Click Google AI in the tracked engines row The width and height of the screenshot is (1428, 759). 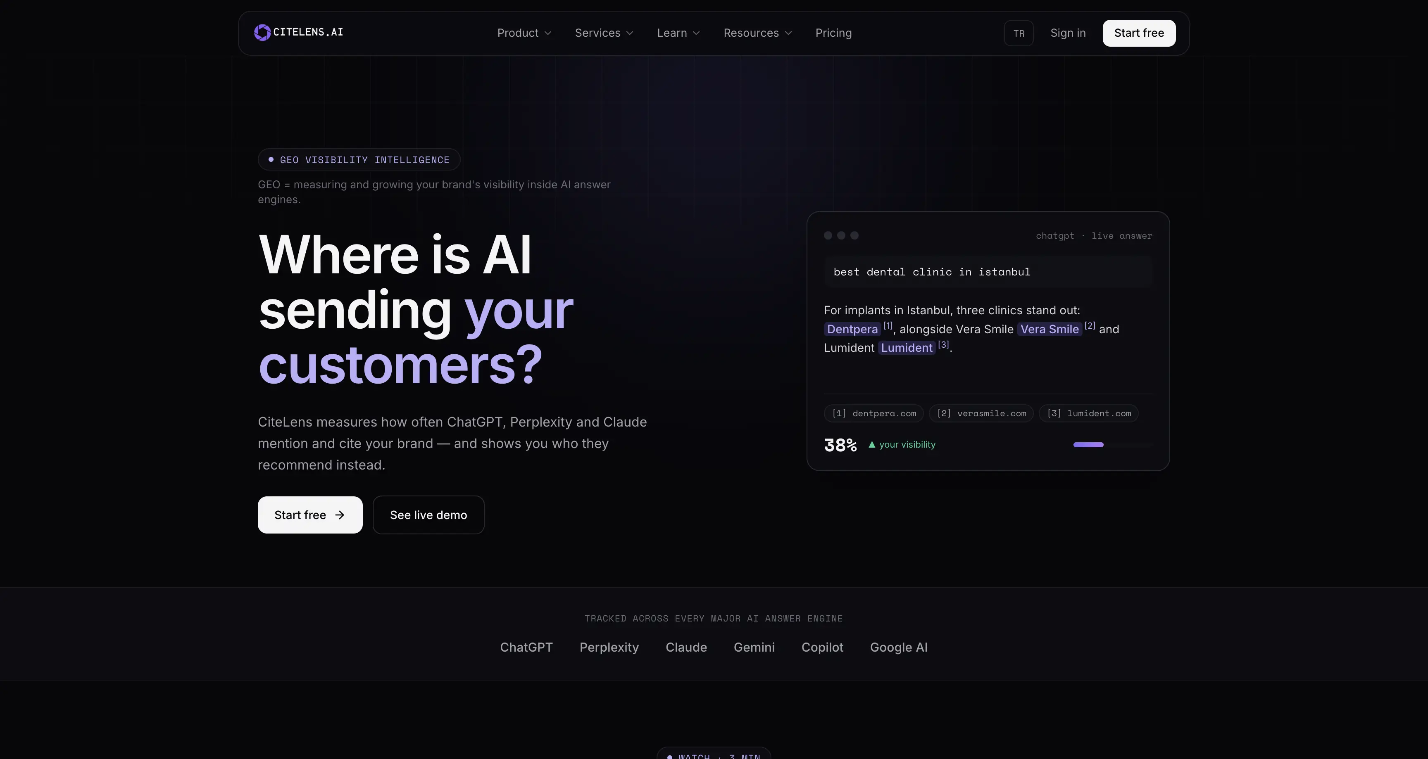click(x=899, y=647)
